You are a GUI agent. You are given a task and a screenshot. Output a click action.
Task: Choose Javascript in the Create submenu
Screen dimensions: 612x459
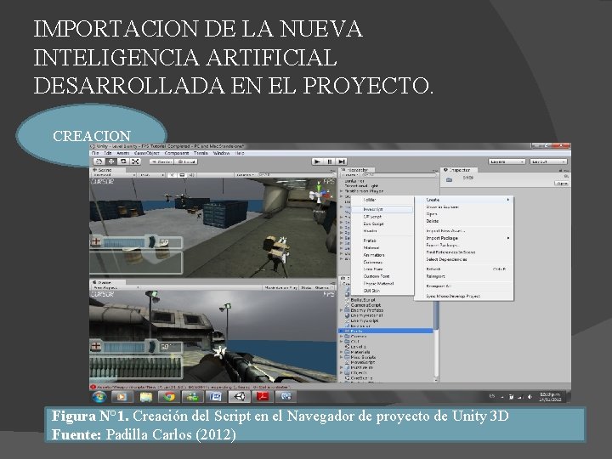(x=382, y=210)
